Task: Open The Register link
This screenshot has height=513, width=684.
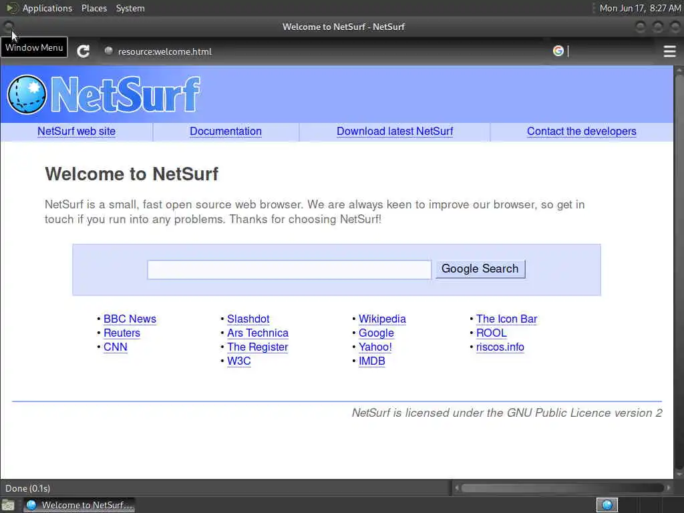Action: click(x=257, y=347)
